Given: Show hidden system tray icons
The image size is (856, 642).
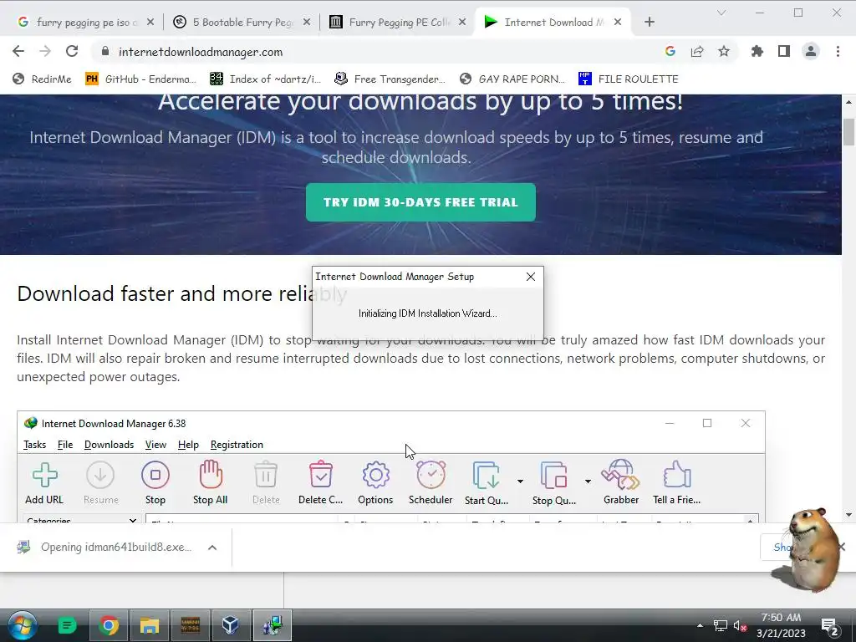Looking at the screenshot, I should click(x=700, y=626).
